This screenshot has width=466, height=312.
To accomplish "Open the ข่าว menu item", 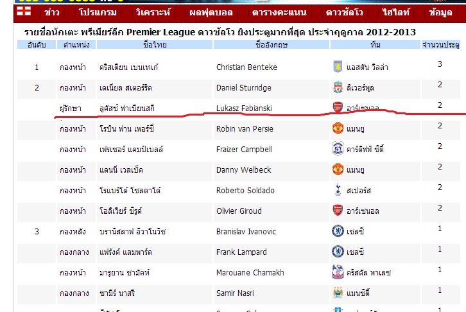I will (52, 12).
